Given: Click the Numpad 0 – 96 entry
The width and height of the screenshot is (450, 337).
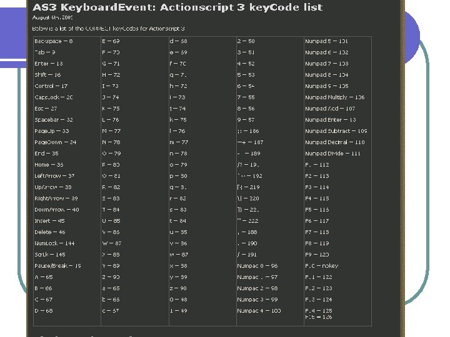Looking at the screenshot, I should click(x=257, y=266).
